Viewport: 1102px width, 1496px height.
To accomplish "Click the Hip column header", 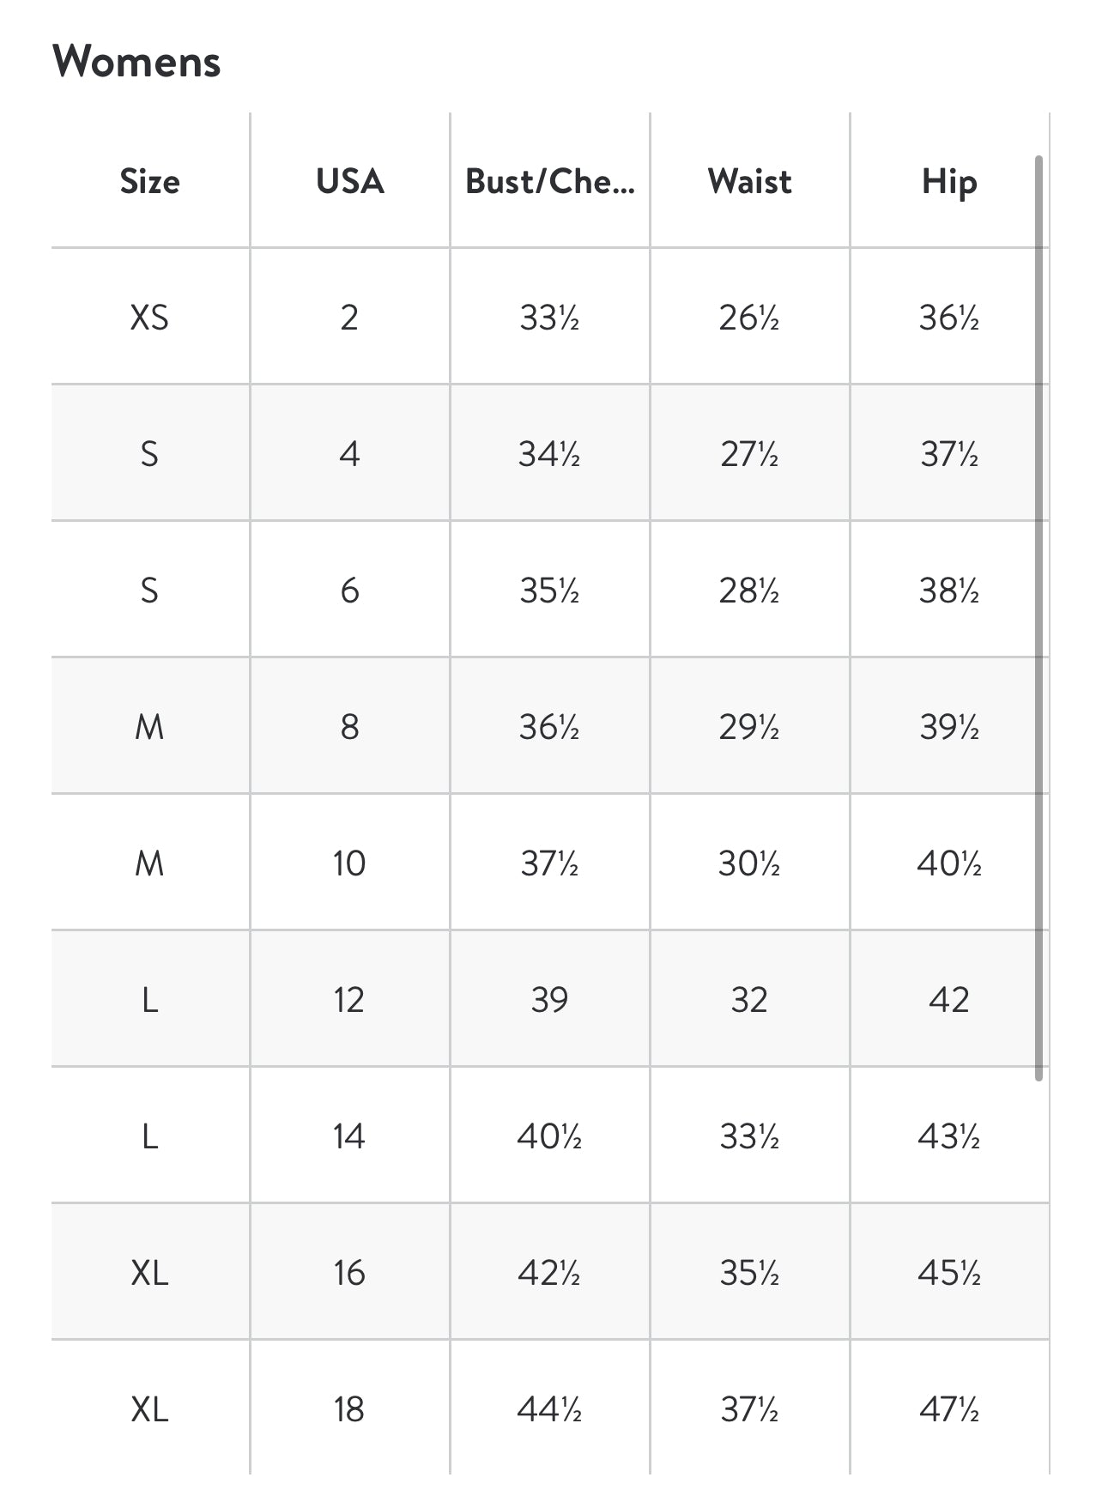I will click(x=948, y=181).
